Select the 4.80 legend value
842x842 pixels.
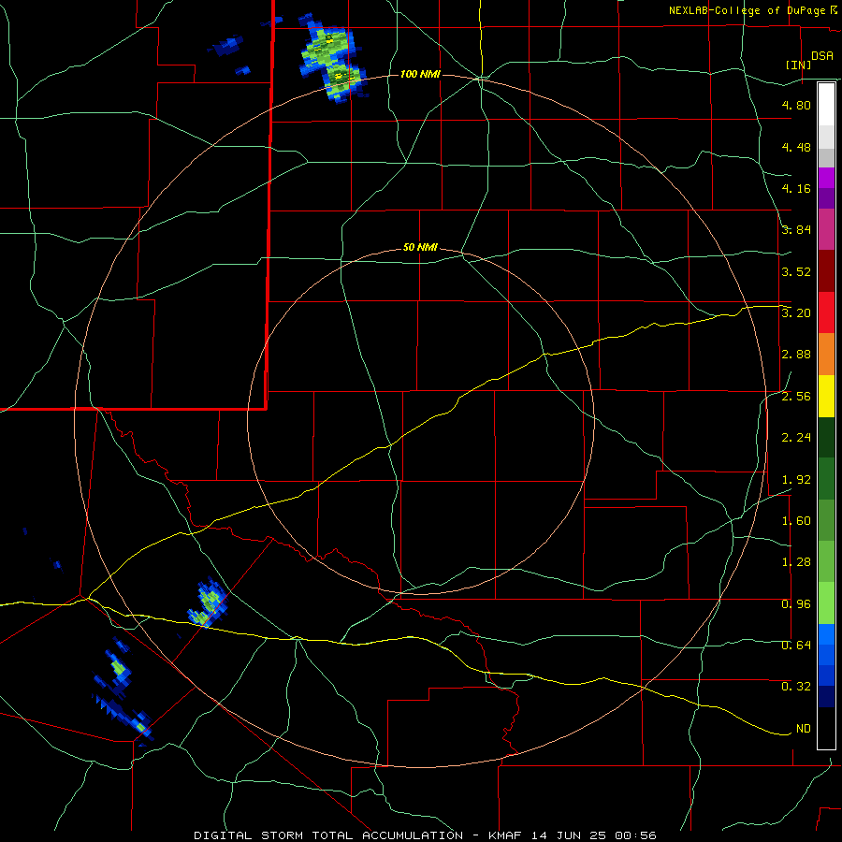(x=796, y=105)
